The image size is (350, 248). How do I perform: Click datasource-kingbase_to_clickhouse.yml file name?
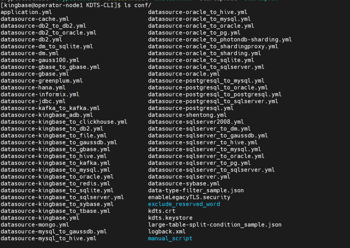tap(64, 122)
